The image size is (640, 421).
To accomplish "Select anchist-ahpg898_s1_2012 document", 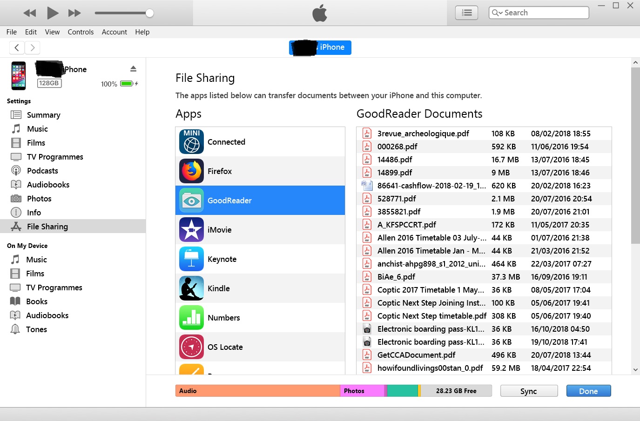I will [484, 264].
